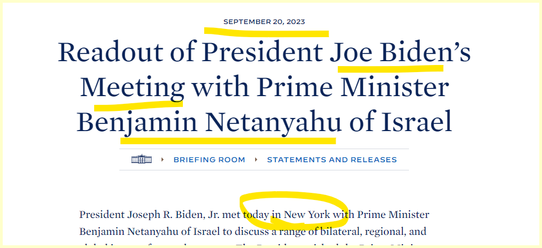This screenshot has height=248, width=542.
Task: Click the word "Meeting" in the headline
Action: pyautogui.click(x=132, y=87)
